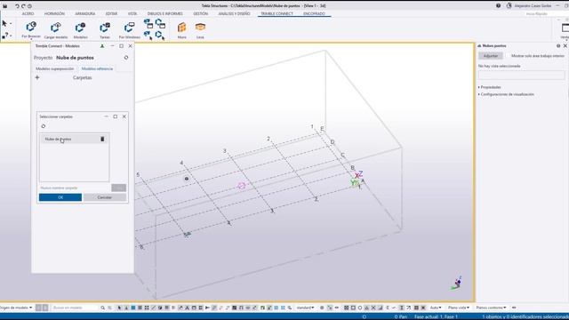Image resolution: width=569 pixels, height=320 pixels.
Task: Open the Auto snap depth dropdown
Action: pos(436,308)
